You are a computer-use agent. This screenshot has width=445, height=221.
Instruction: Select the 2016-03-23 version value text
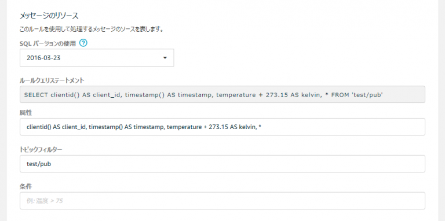[43, 58]
